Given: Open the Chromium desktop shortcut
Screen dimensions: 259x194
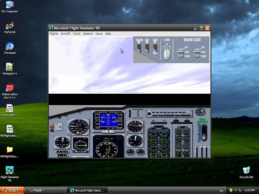Looking at the screenshot, I should click(10, 48).
